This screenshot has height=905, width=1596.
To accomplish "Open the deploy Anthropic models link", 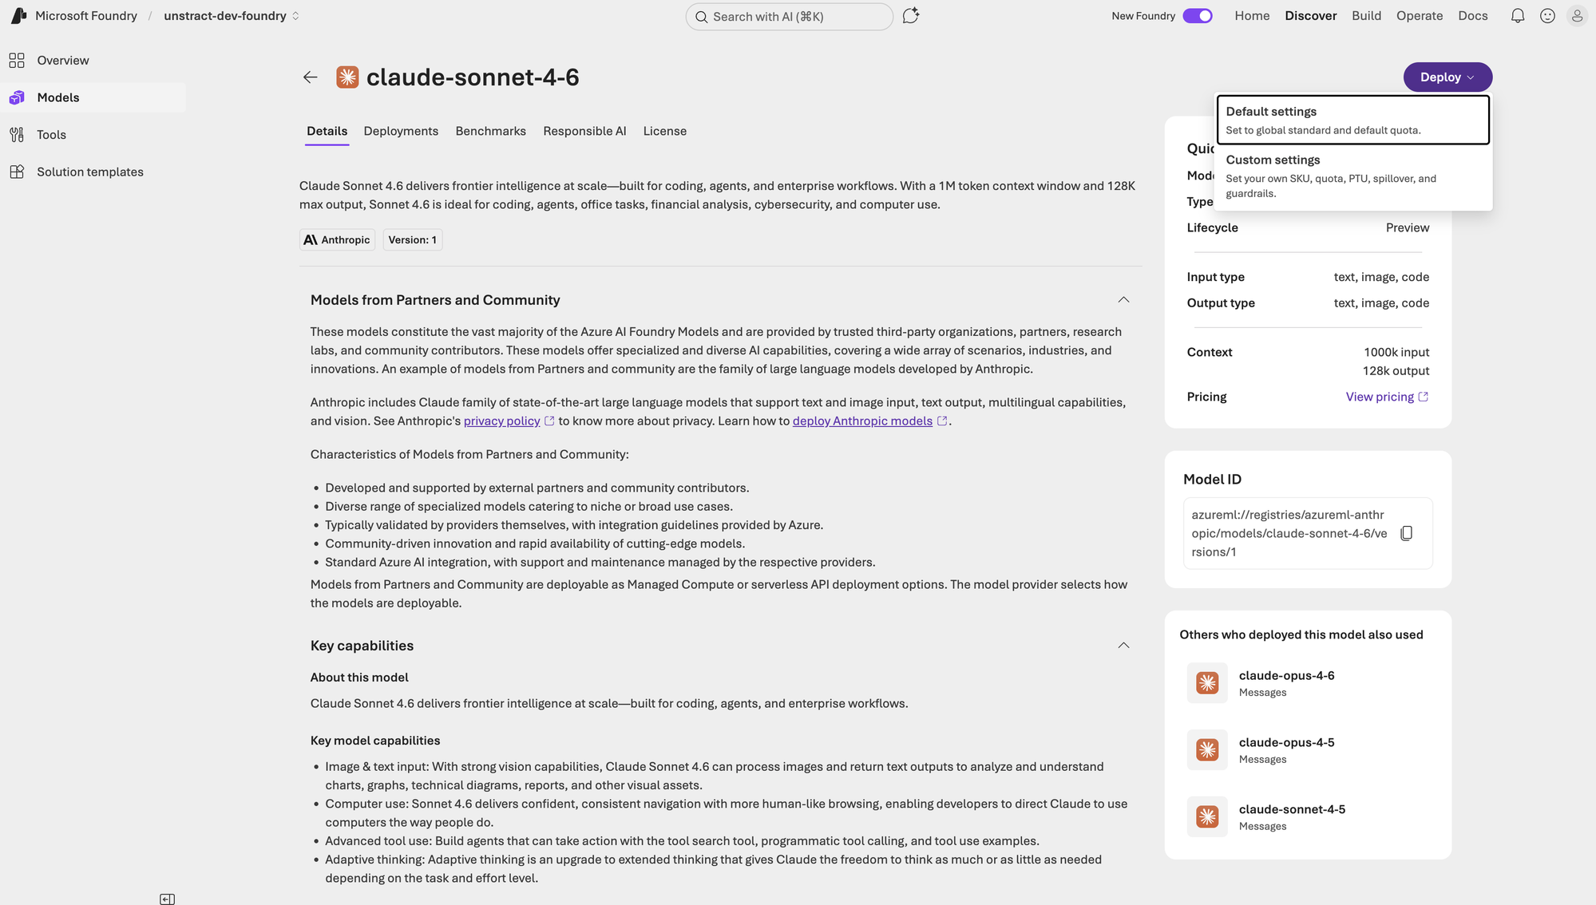I will [x=861, y=421].
